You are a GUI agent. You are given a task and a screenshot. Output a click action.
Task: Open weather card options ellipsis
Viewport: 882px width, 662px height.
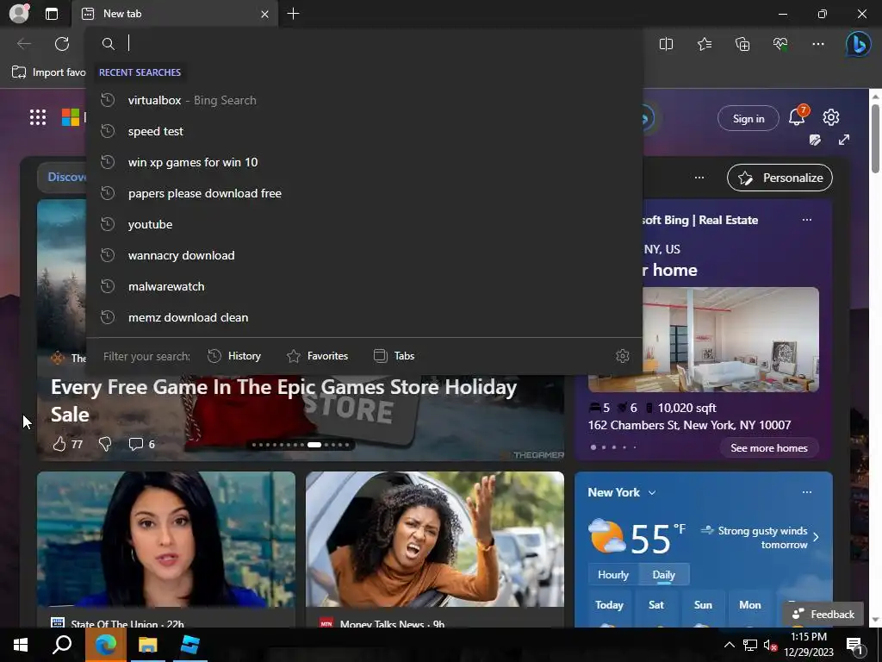click(806, 492)
